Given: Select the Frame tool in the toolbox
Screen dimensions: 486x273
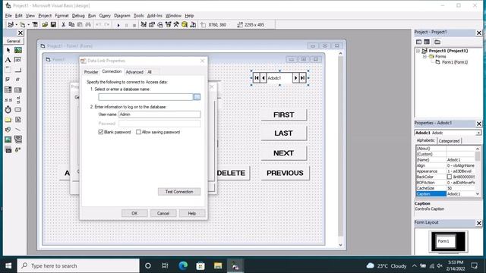Looking at the screenshot, I should (x=8, y=70).
